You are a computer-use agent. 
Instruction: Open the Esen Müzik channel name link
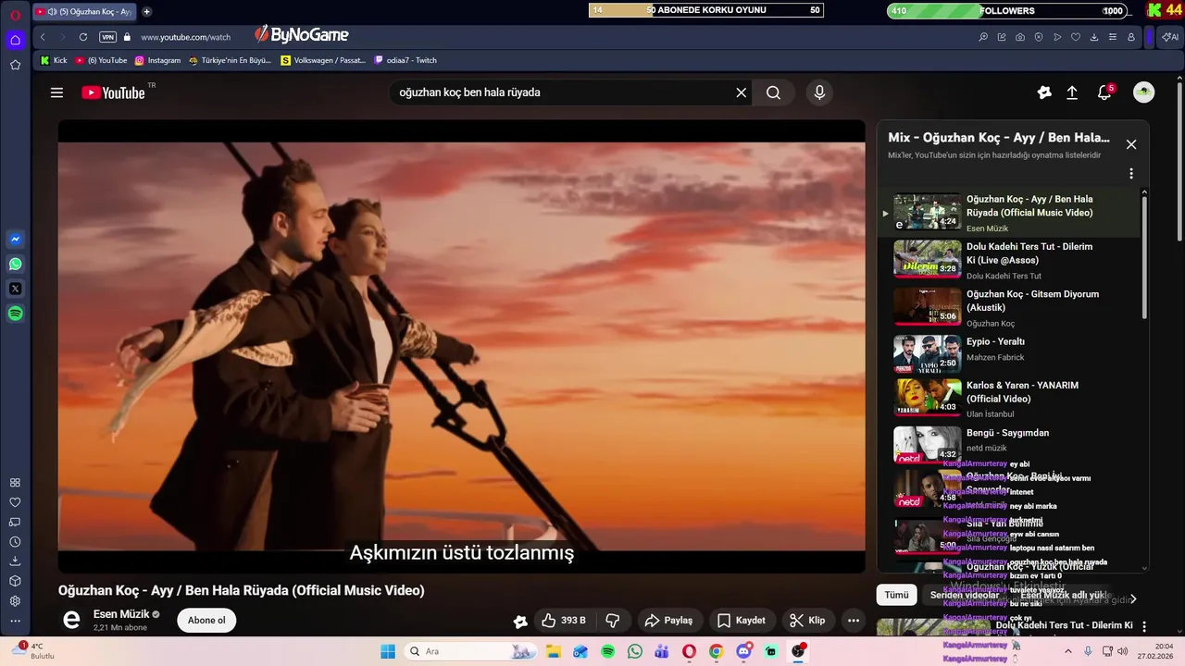121,614
